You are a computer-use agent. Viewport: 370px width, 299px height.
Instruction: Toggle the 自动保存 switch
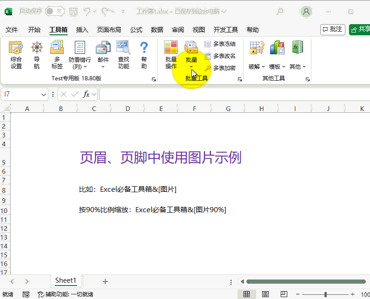(54, 11)
